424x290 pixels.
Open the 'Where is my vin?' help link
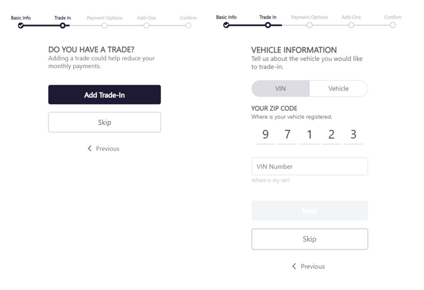(x=271, y=180)
